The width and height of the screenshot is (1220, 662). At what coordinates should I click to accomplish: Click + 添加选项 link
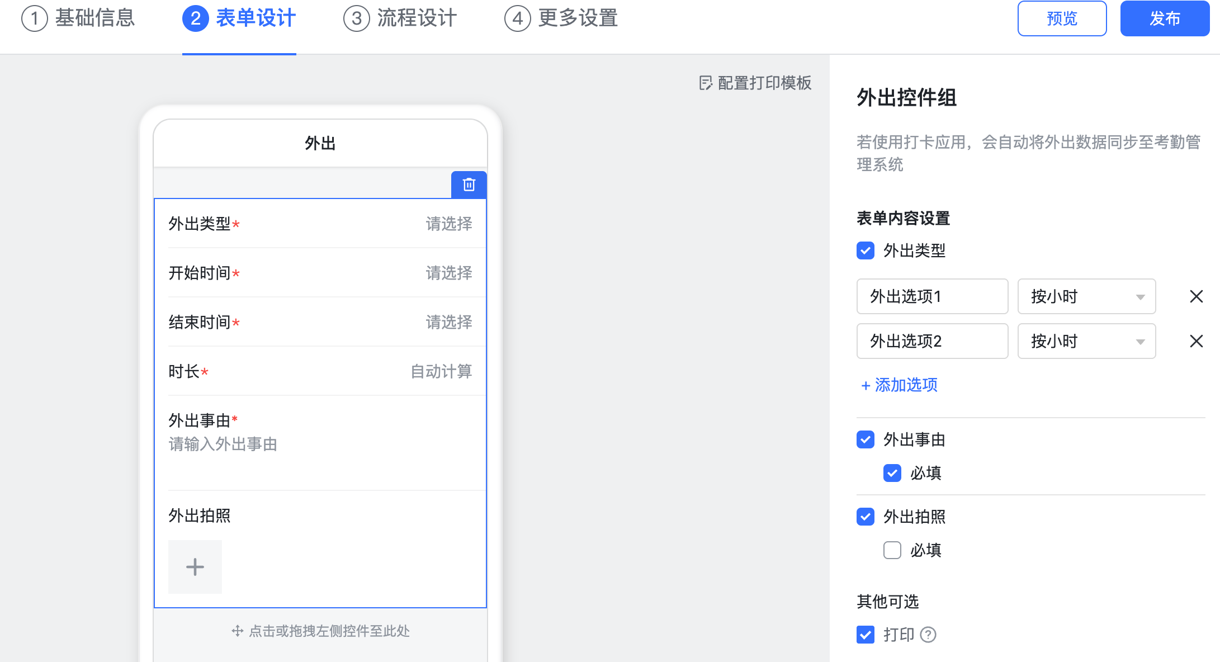(x=899, y=385)
